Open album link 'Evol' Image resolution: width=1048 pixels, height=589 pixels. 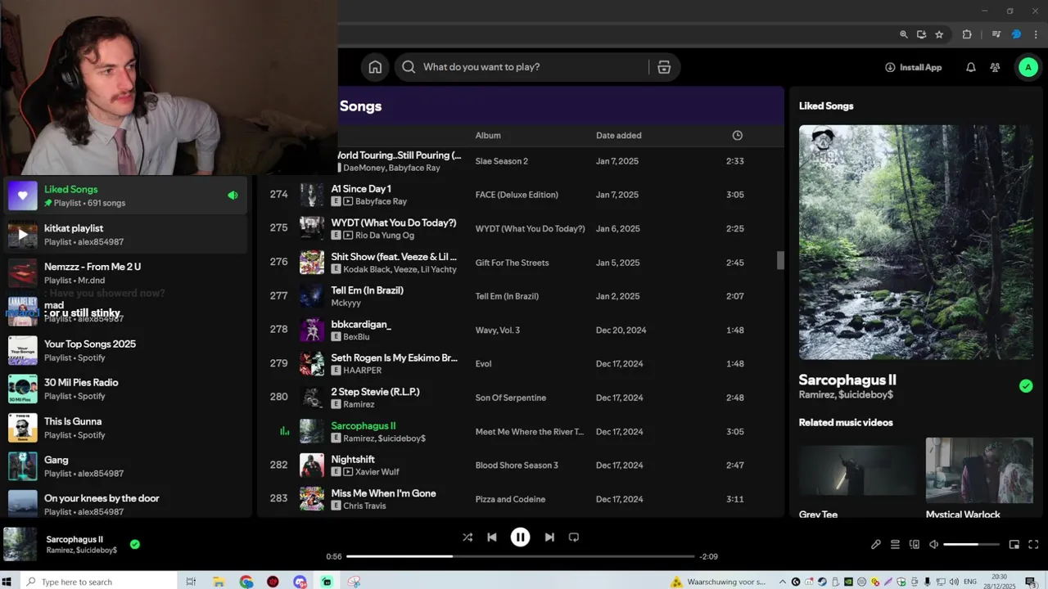pyautogui.click(x=483, y=364)
